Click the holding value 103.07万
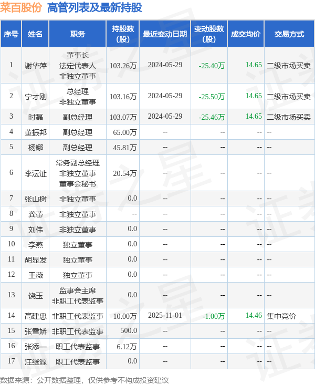The height and width of the screenshot is (385, 315). [x=123, y=117]
